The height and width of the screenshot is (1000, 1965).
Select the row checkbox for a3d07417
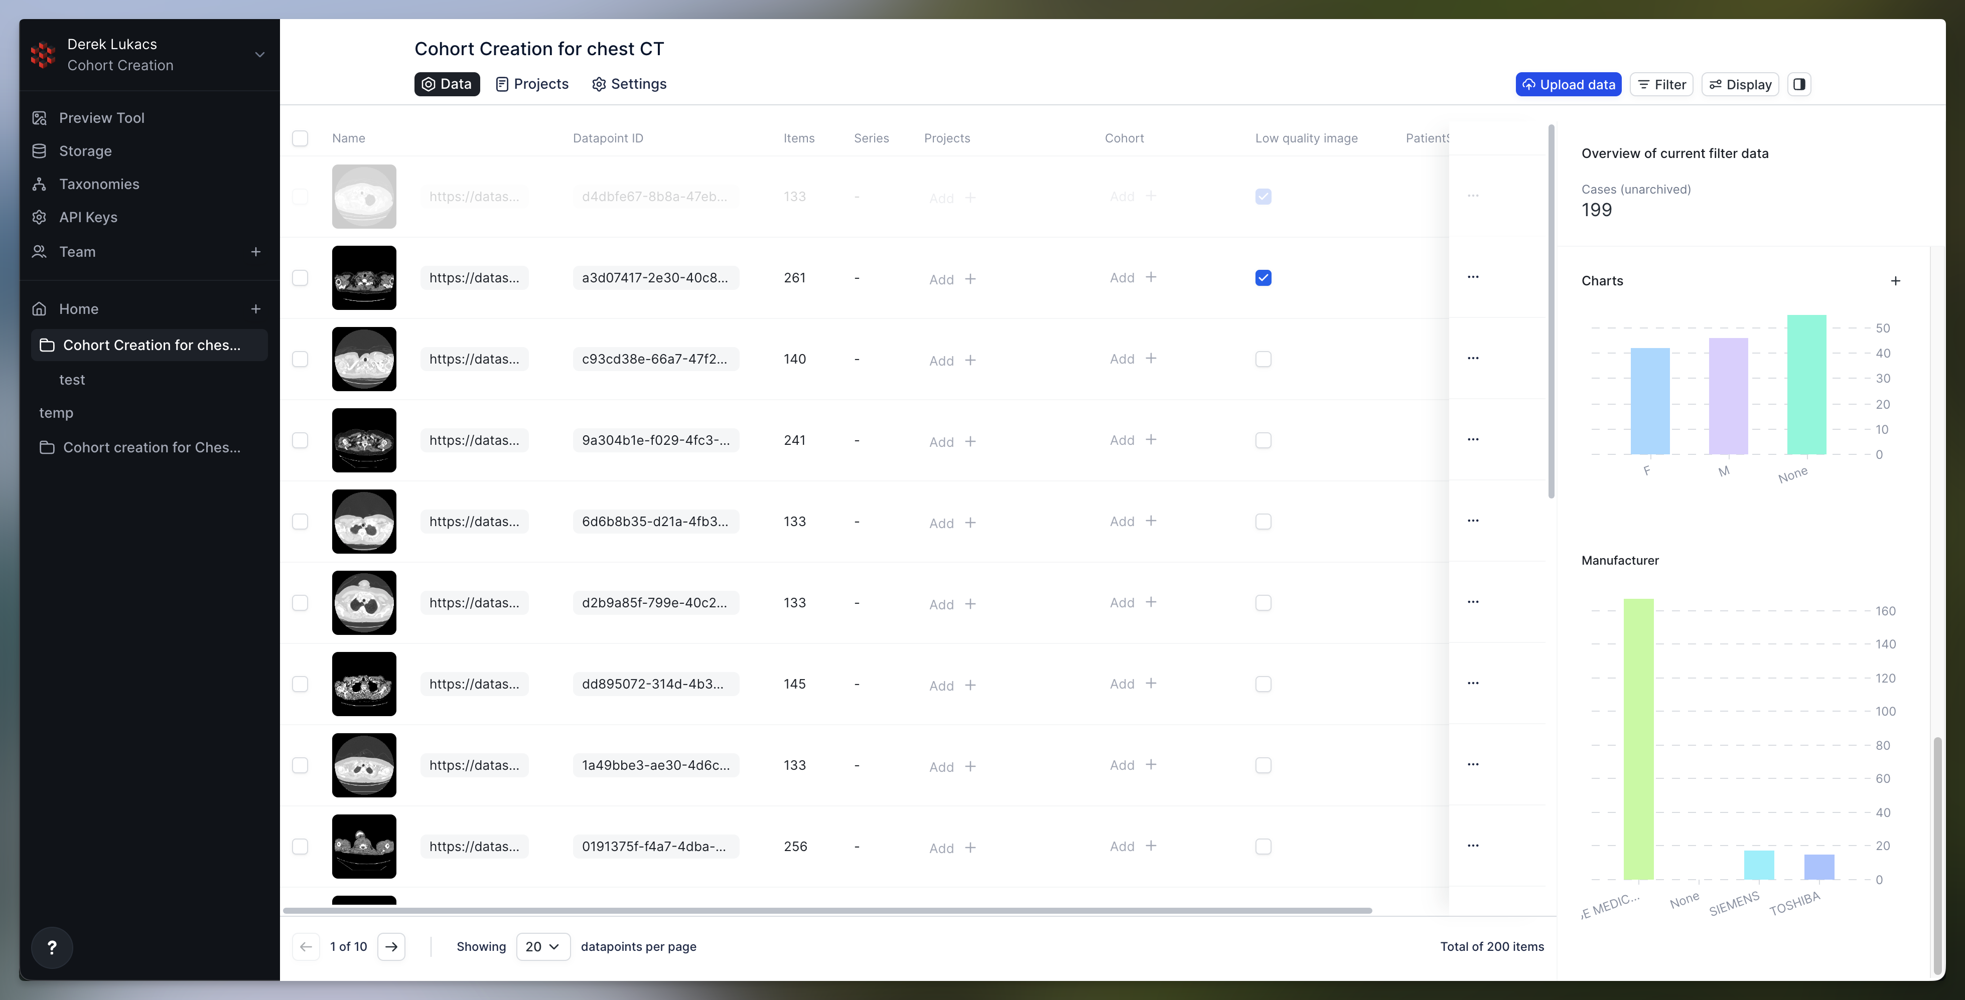pyautogui.click(x=300, y=277)
